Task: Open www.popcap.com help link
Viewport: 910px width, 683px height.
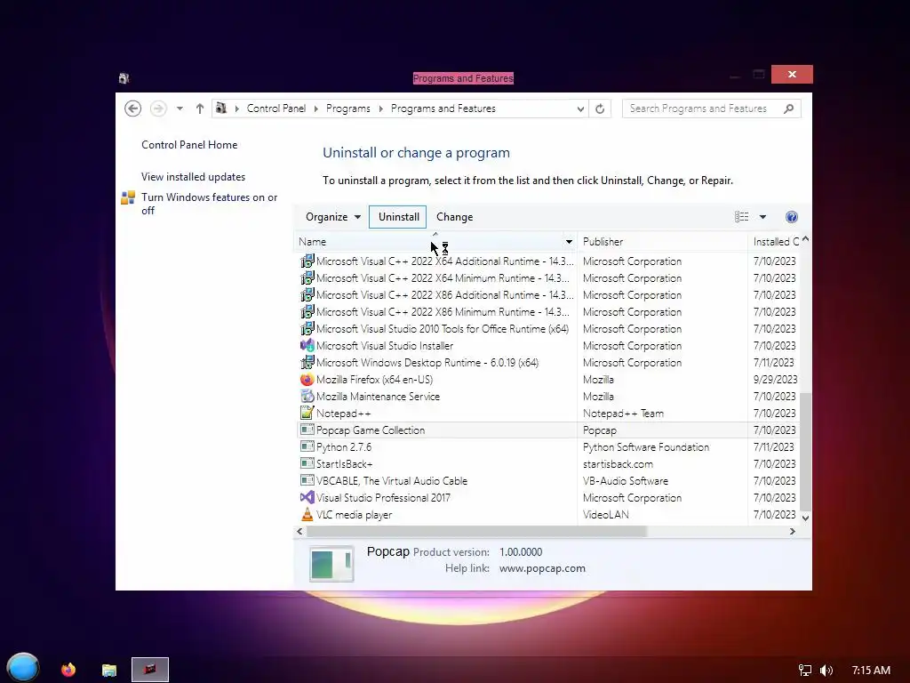Action: pos(542,568)
